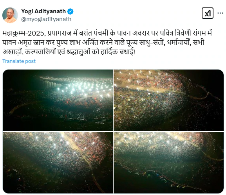Viewport: 226px width, 195px height.
Task: Click the Translate post link
Action: pyautogui.click(x=19, y=61)
